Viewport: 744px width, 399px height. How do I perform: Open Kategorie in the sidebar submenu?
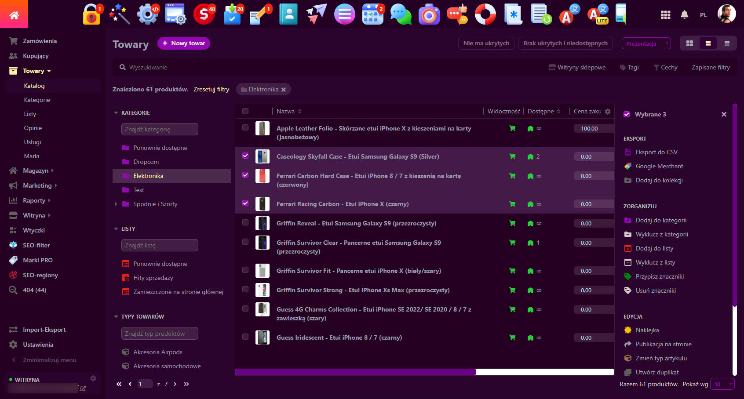point(37,100)
